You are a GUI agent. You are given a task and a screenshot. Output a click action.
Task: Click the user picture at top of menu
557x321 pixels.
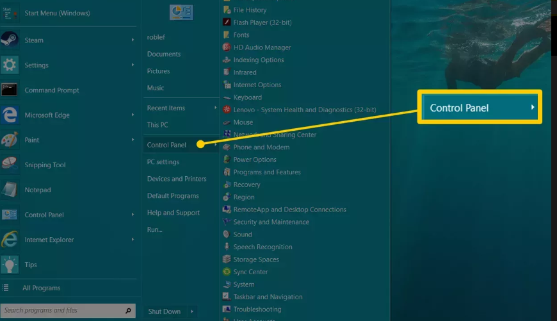pos(182,12)
